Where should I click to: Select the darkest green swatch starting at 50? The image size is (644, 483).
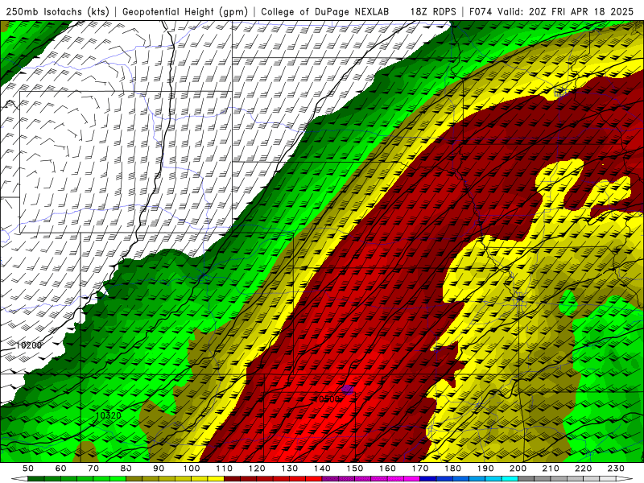click(x=35, y=478)
